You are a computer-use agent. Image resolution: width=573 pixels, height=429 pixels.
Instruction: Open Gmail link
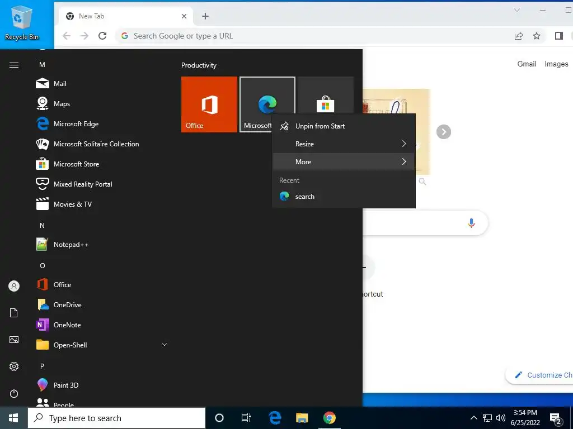(x=527, y=64)
